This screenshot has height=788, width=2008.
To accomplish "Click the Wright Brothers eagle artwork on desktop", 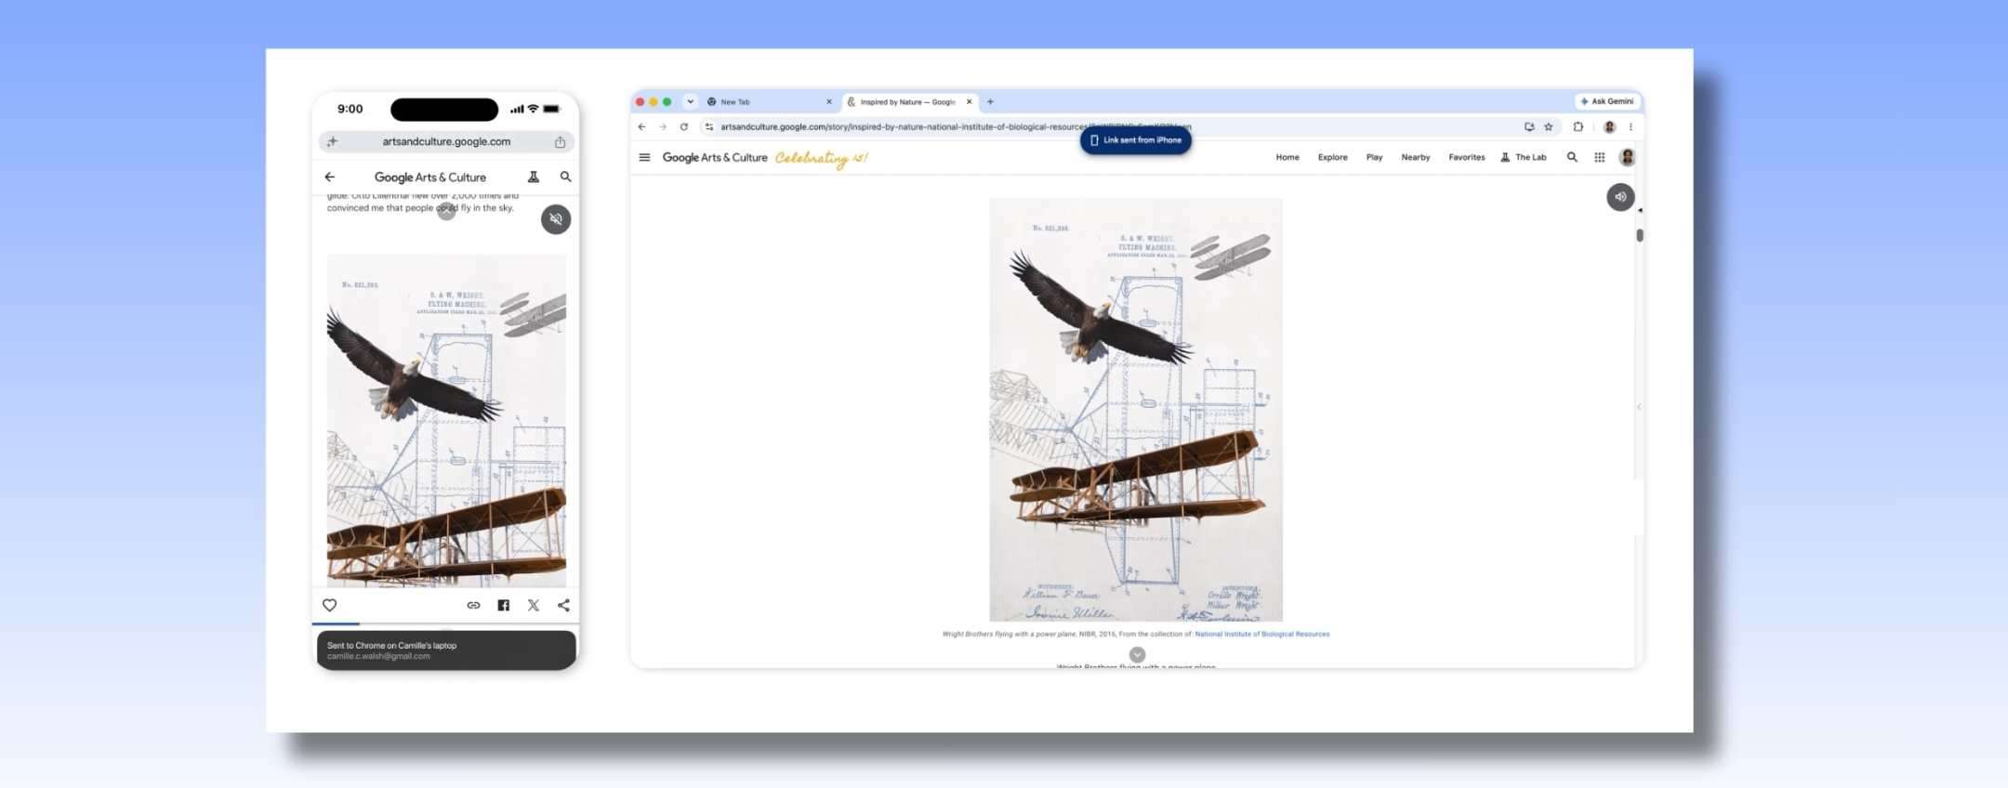I will [x=1136, y=410].
